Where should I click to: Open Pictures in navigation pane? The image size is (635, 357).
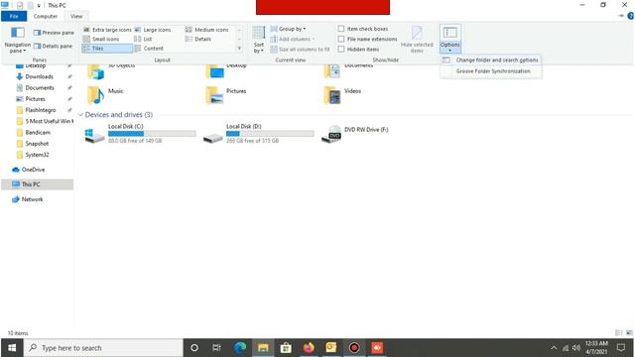coord(36,99)
